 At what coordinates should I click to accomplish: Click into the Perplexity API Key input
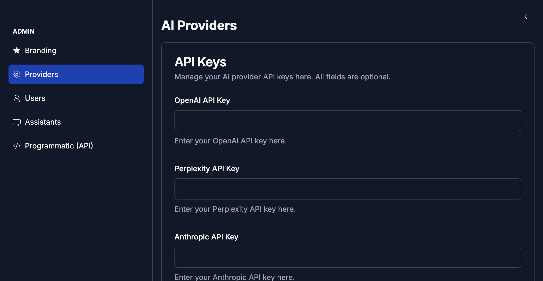point(348,189)
